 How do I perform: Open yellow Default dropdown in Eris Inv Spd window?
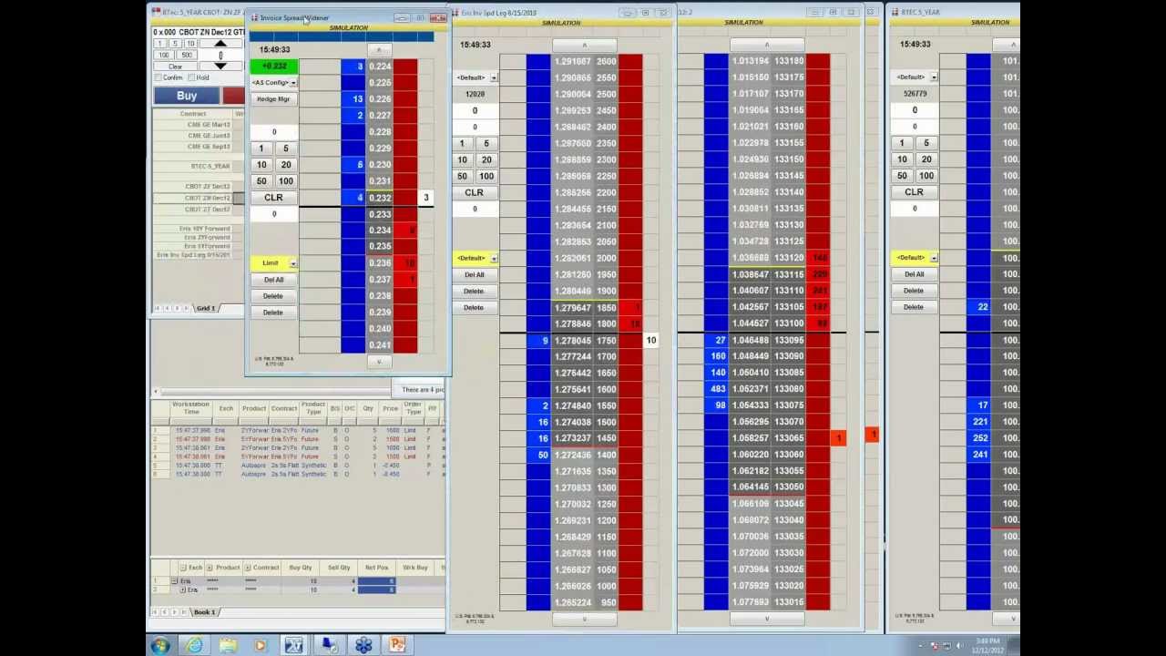pyautogui.click(x=494, y=258)
